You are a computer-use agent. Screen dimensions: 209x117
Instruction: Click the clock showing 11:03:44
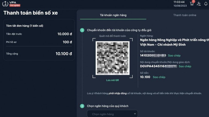[x=179, y=2]
